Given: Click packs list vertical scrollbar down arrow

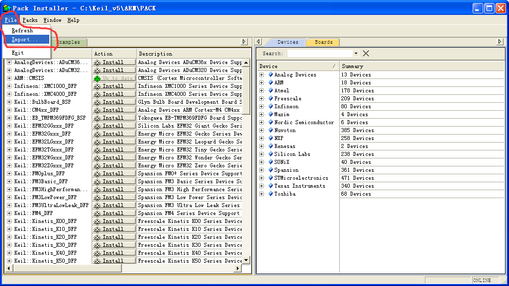Looking at the screenshot, I should click(246, 260).
